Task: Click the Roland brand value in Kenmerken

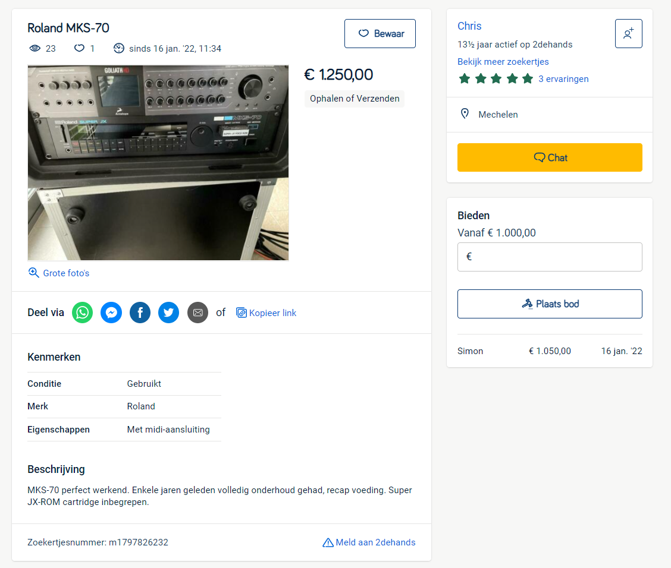Action: 141,406
